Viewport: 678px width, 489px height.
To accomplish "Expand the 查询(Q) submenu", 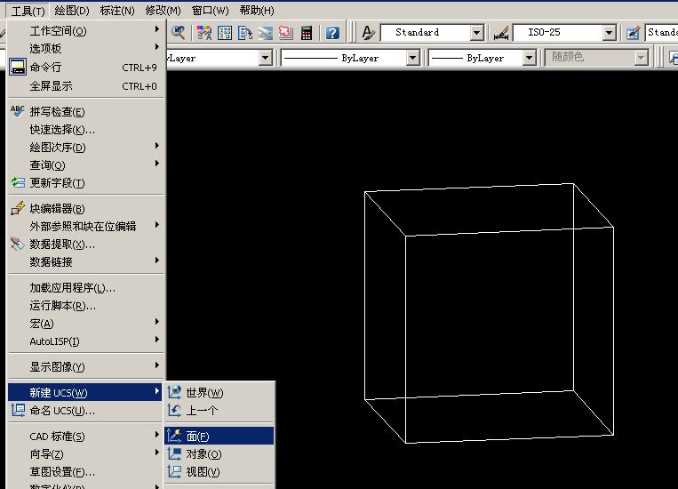I will [86, 164].
